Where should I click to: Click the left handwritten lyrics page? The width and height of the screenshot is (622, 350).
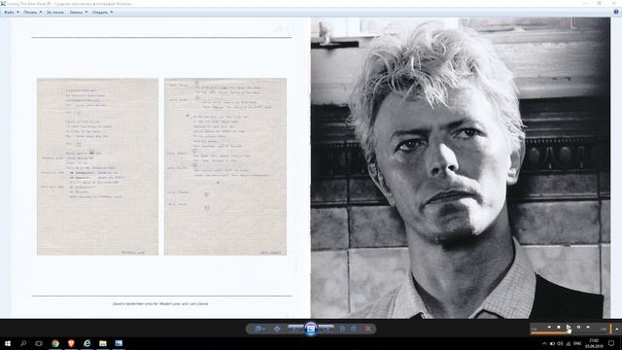[x=97, y=166]
